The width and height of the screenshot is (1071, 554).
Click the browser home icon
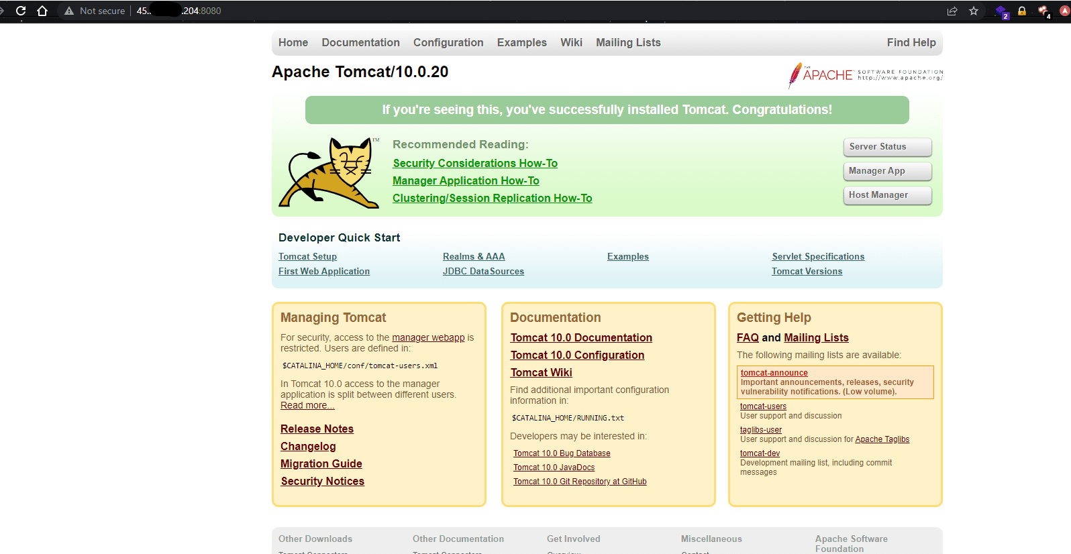(x=42, y=11)
